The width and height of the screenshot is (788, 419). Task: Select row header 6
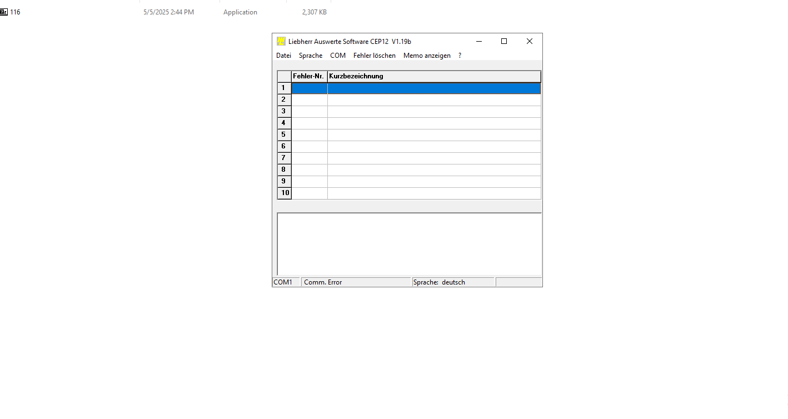tap(284, 146)
